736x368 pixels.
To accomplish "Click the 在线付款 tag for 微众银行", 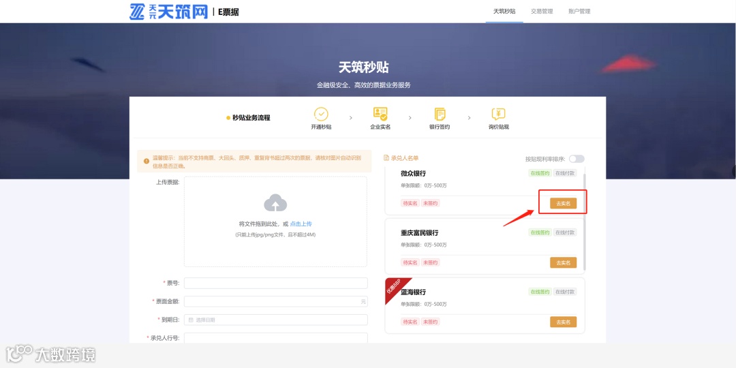I will pyautogui.click(x=565, y=173).
